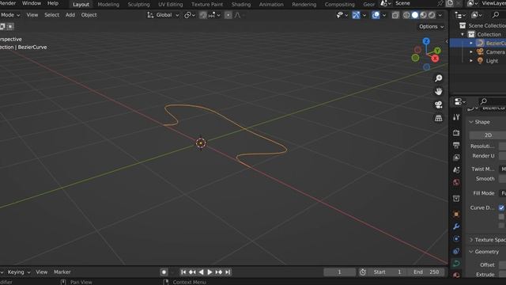Toggle the snapping magnet button
Screen dimensions: 506x285
pos(203,15)
